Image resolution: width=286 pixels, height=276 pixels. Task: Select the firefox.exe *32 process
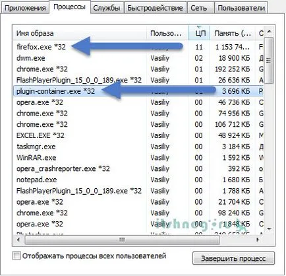tap(138, 47)
